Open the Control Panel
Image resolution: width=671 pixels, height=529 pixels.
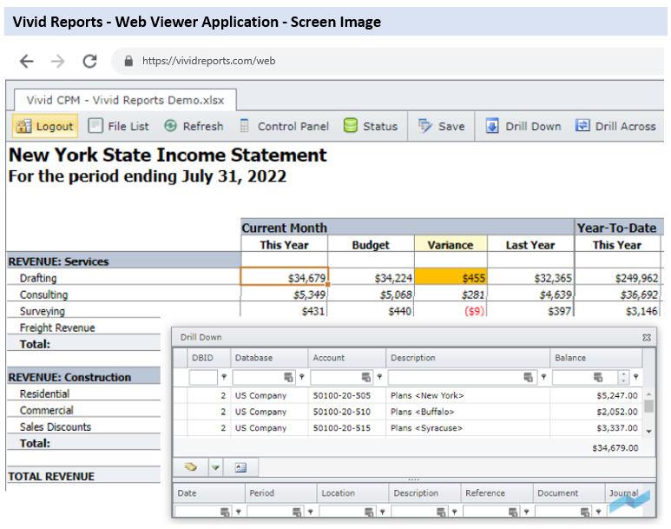coord(284,126)
